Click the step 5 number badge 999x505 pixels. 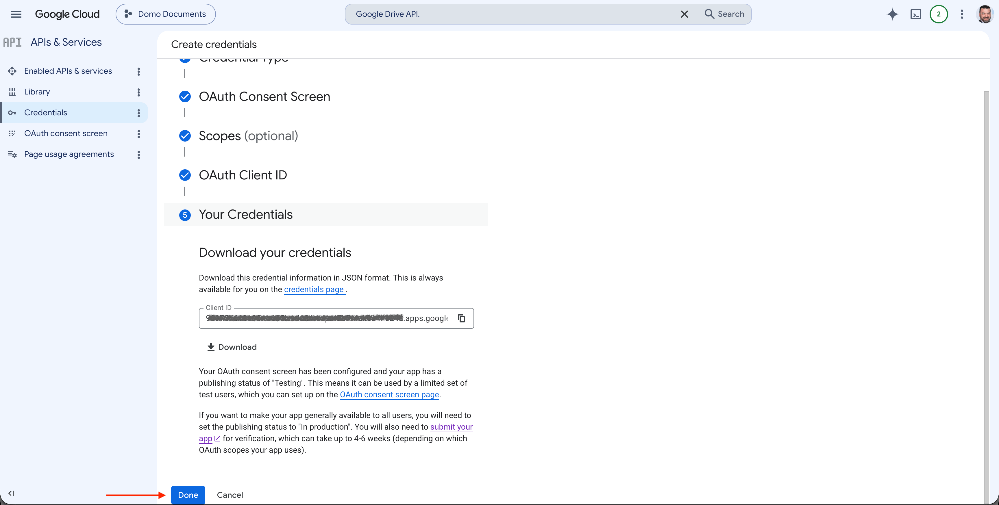point(185,215)
